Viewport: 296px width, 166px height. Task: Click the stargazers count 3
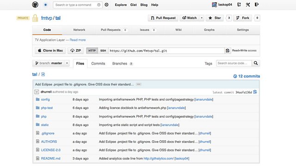coord(229,18)
